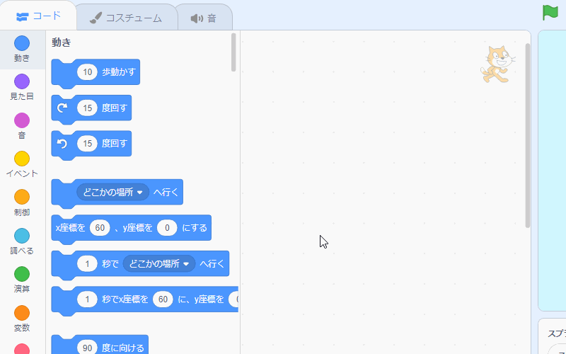
Task: Click the pink category below 変数
Action: click(x=22, y=348)
